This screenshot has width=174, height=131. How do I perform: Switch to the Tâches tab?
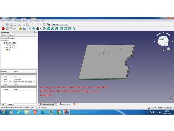(x=11, y=35)
